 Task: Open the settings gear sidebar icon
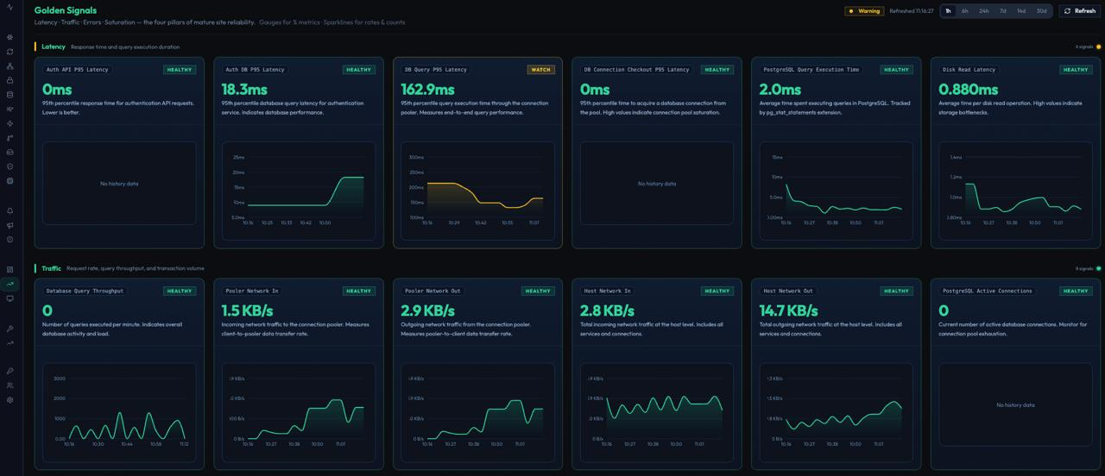(x=10, y=400)
